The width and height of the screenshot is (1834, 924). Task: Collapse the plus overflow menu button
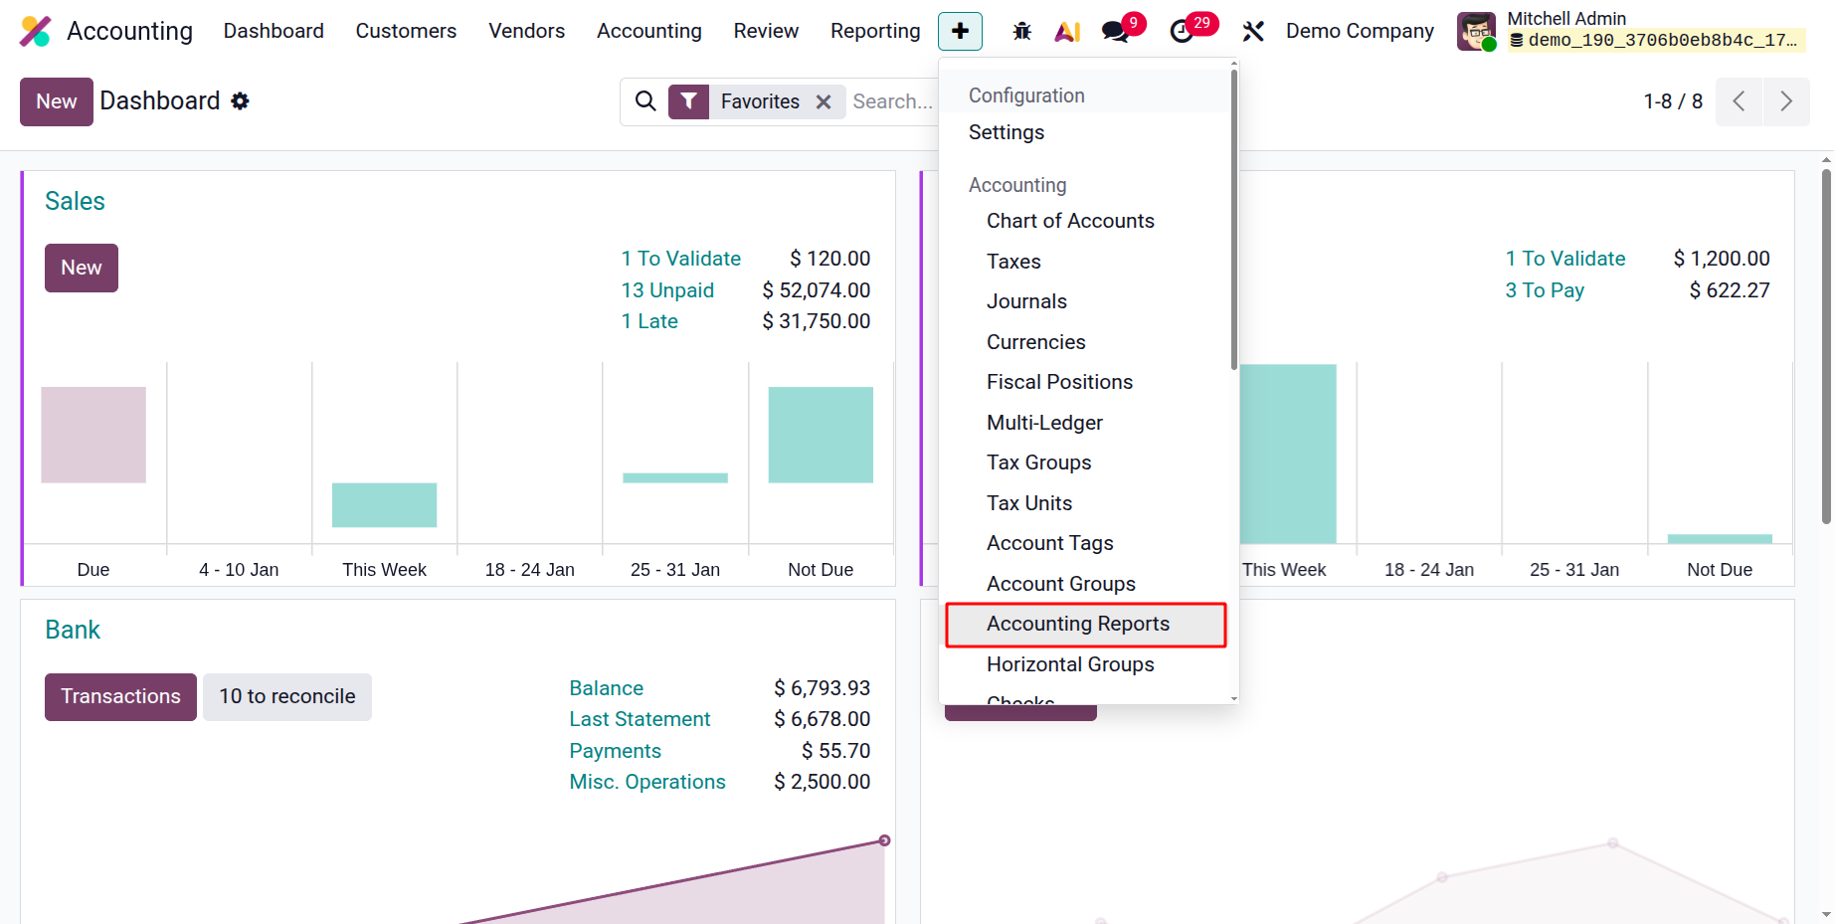tap(960, 31)
